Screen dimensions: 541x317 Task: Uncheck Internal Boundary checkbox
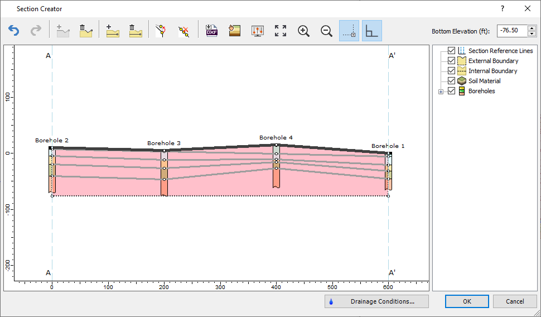(x=451, y=71)
